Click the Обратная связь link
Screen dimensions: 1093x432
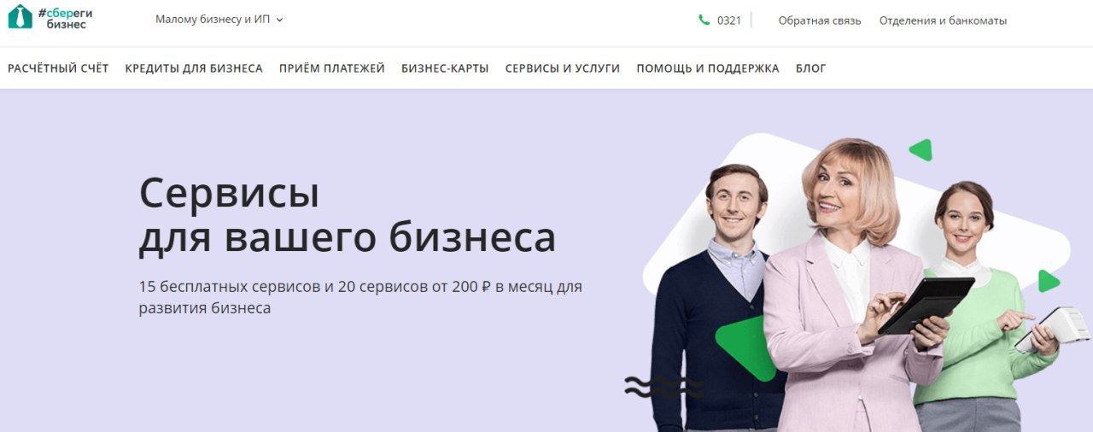[820, 20]
